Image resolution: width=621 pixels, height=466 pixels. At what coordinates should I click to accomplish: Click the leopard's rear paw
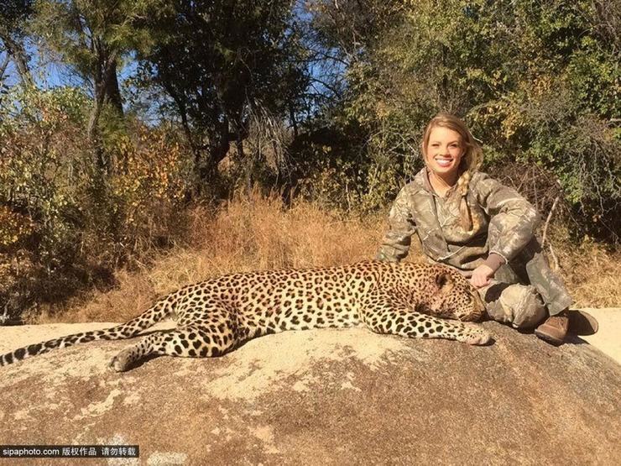tap(123, 361)
